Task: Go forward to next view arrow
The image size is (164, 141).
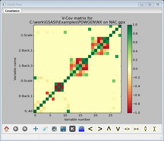Action: pyautogui.click(x=25, y=129)
